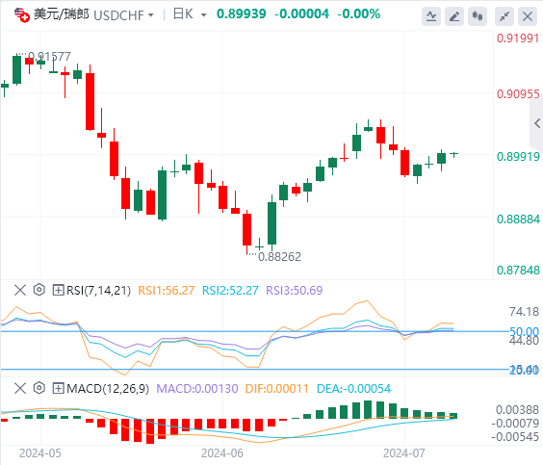Click the line chart indicator icon
This screenshot has width=543, height=465.
431,16
